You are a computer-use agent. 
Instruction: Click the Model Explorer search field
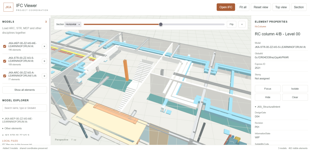(x=24, y=108)
